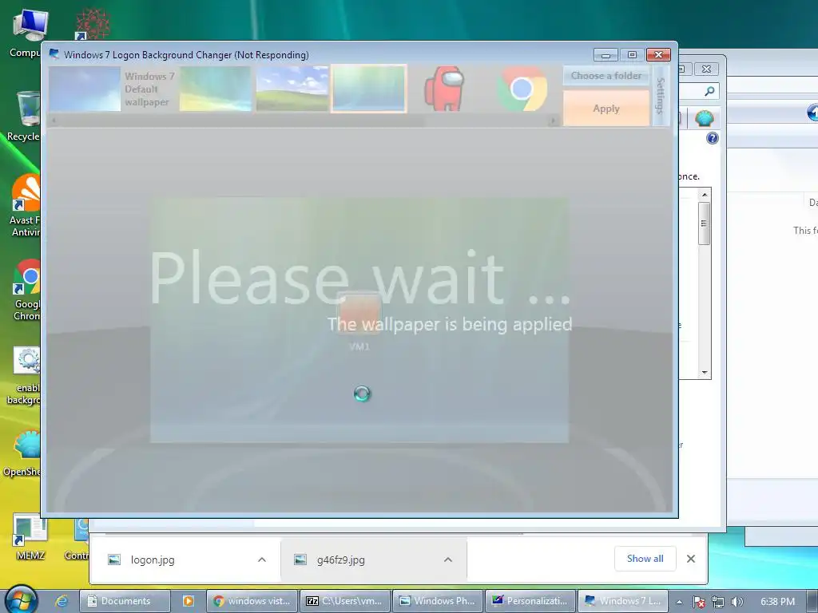This screenshot has width=818, height=613.
Task: Open the Computer desktop icon
Action: (29, 33)
